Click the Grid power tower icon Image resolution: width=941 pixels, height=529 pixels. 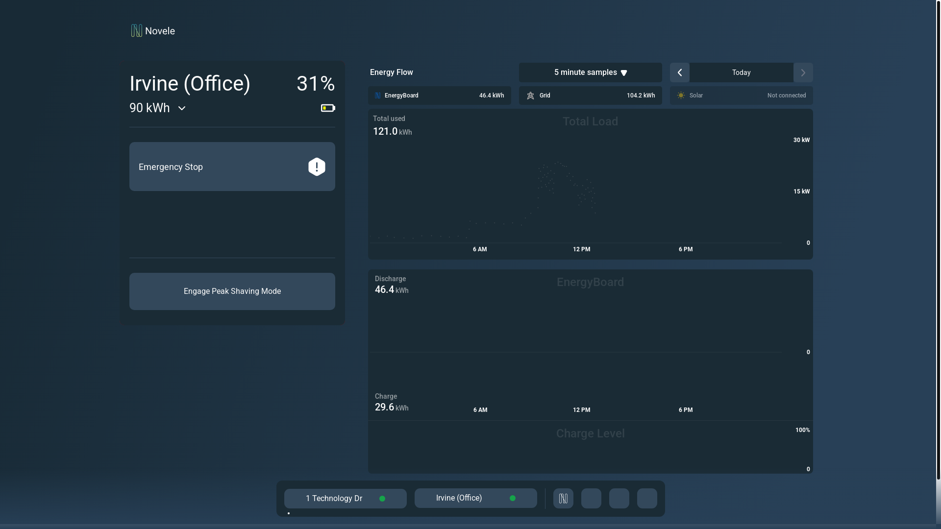[x=530, y=96]
